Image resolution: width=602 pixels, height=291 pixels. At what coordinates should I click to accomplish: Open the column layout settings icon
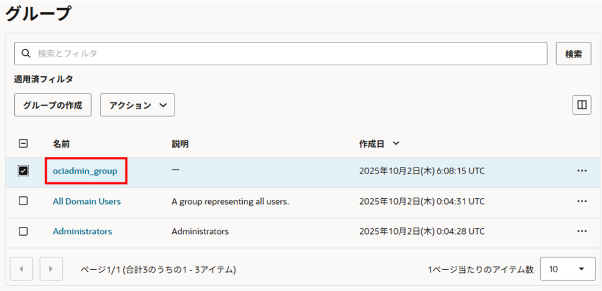581,105
